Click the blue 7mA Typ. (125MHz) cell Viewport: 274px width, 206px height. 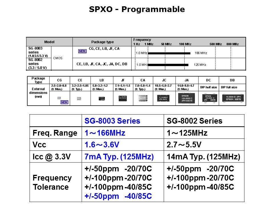click(x=119, y=157)
